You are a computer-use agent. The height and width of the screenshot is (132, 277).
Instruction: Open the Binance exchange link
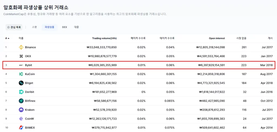pos(30,47)
